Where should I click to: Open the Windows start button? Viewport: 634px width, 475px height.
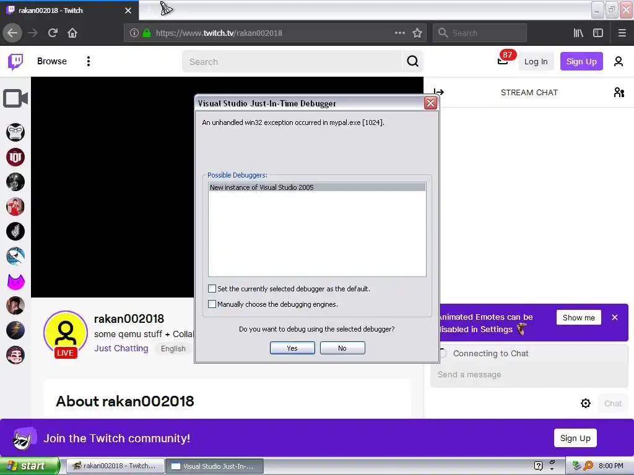[30, 466]
